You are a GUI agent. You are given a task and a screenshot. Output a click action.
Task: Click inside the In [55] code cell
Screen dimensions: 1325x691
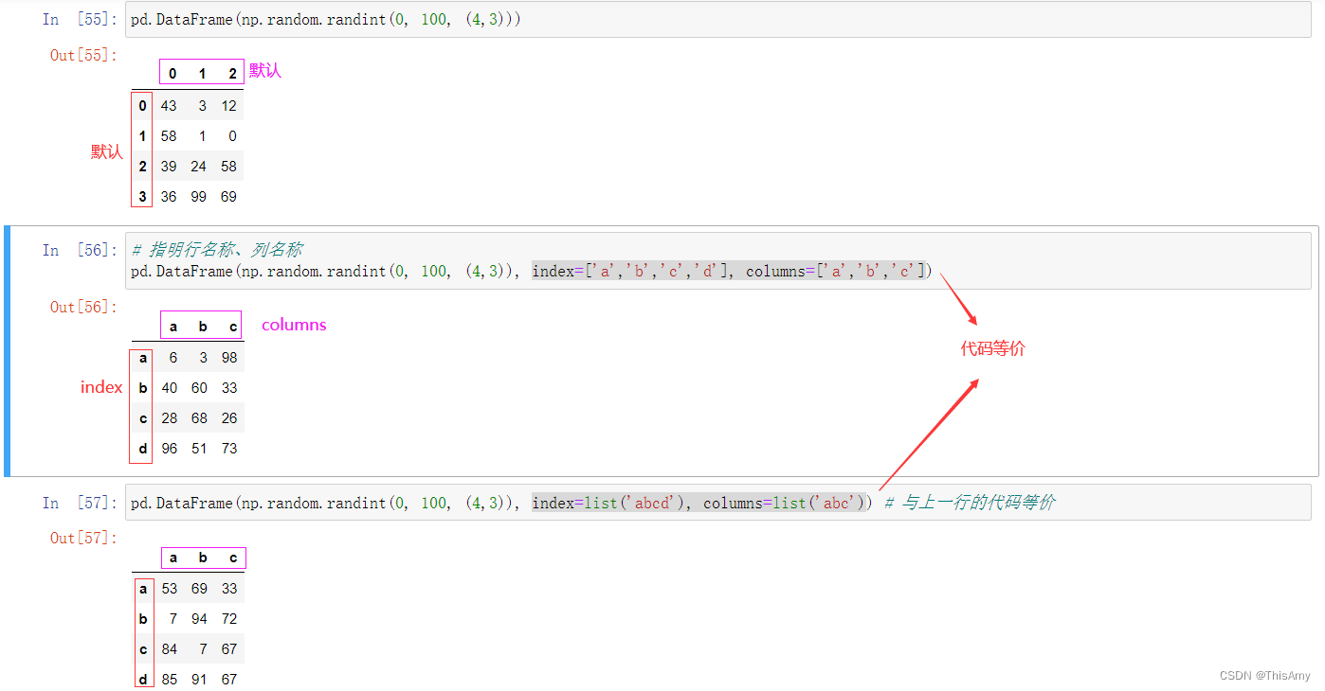pos(717,20)
